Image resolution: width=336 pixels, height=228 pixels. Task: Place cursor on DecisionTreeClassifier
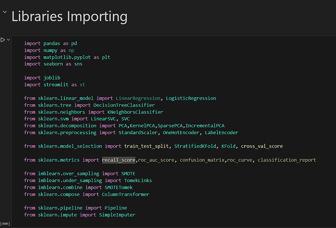(x=124, y=105)
